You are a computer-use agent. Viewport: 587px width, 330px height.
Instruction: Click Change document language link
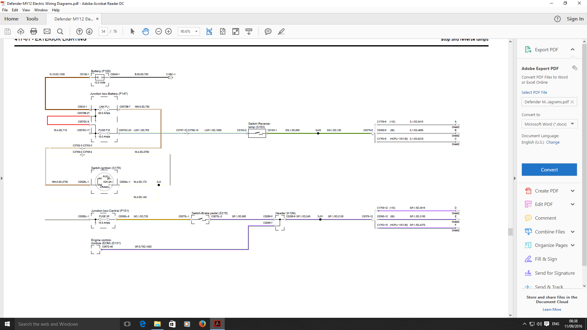pyautogui.click(x=553, y=142)
